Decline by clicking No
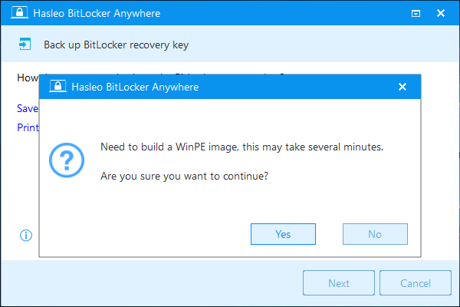The image size is (460, 307). 375,234
